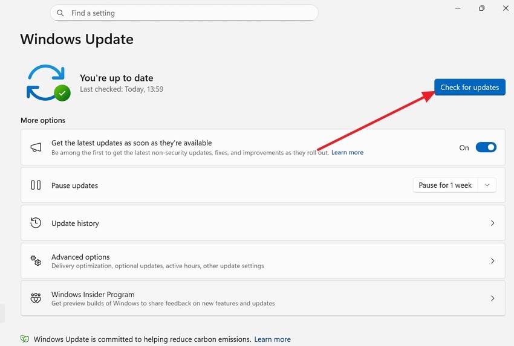Turn off Get the latest updates toggle
This screenshot has width=514, height=346.
coord(486,147)
